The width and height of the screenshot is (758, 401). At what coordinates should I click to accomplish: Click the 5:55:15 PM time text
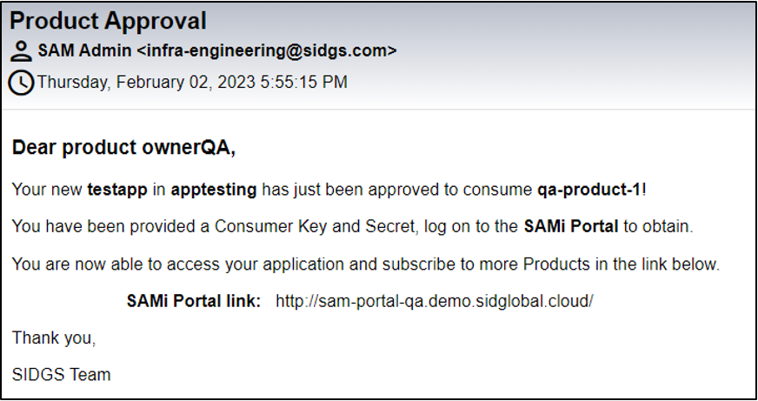tap(303, 82)
